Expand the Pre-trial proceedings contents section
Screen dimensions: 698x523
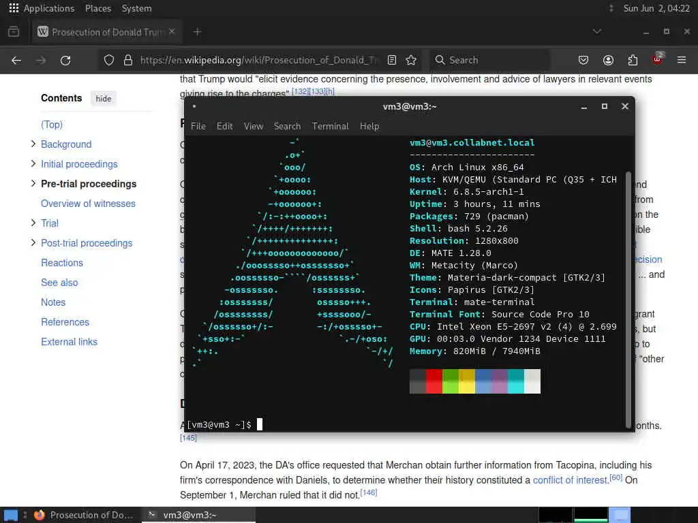pos(33,183)
